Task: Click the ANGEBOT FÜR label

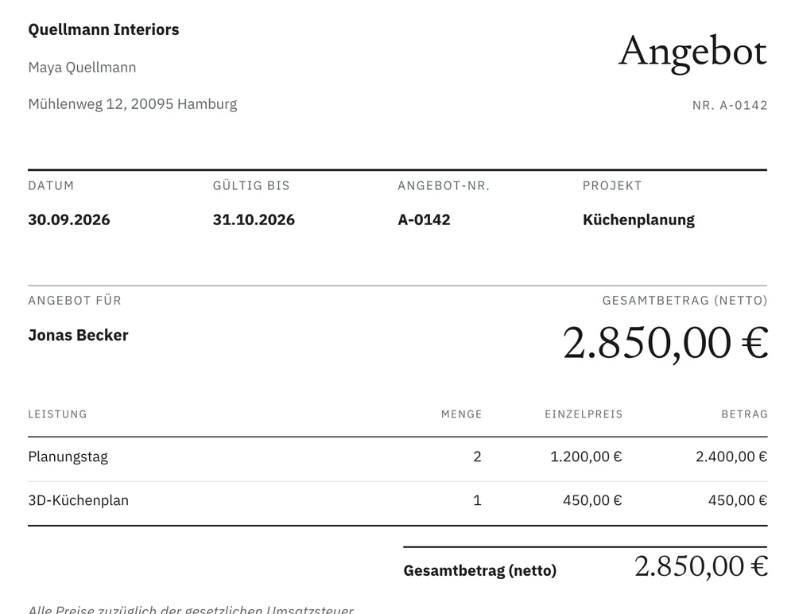Action: pyautogui.click(x=75, y=301)
